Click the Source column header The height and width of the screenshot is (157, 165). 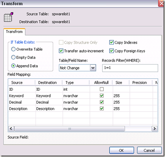pyautogui.click(x=22, y=83)
